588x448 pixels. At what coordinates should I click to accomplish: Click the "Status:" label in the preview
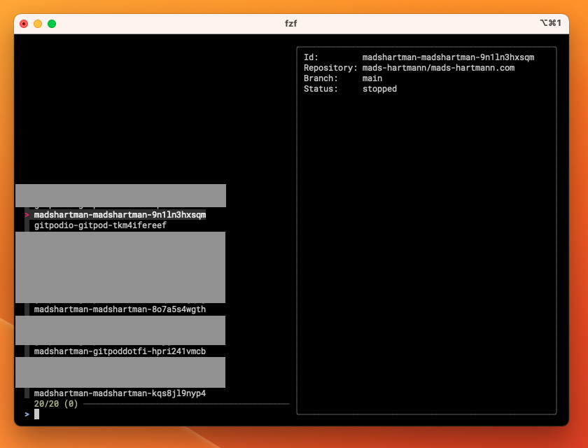(x=321, y=89)
